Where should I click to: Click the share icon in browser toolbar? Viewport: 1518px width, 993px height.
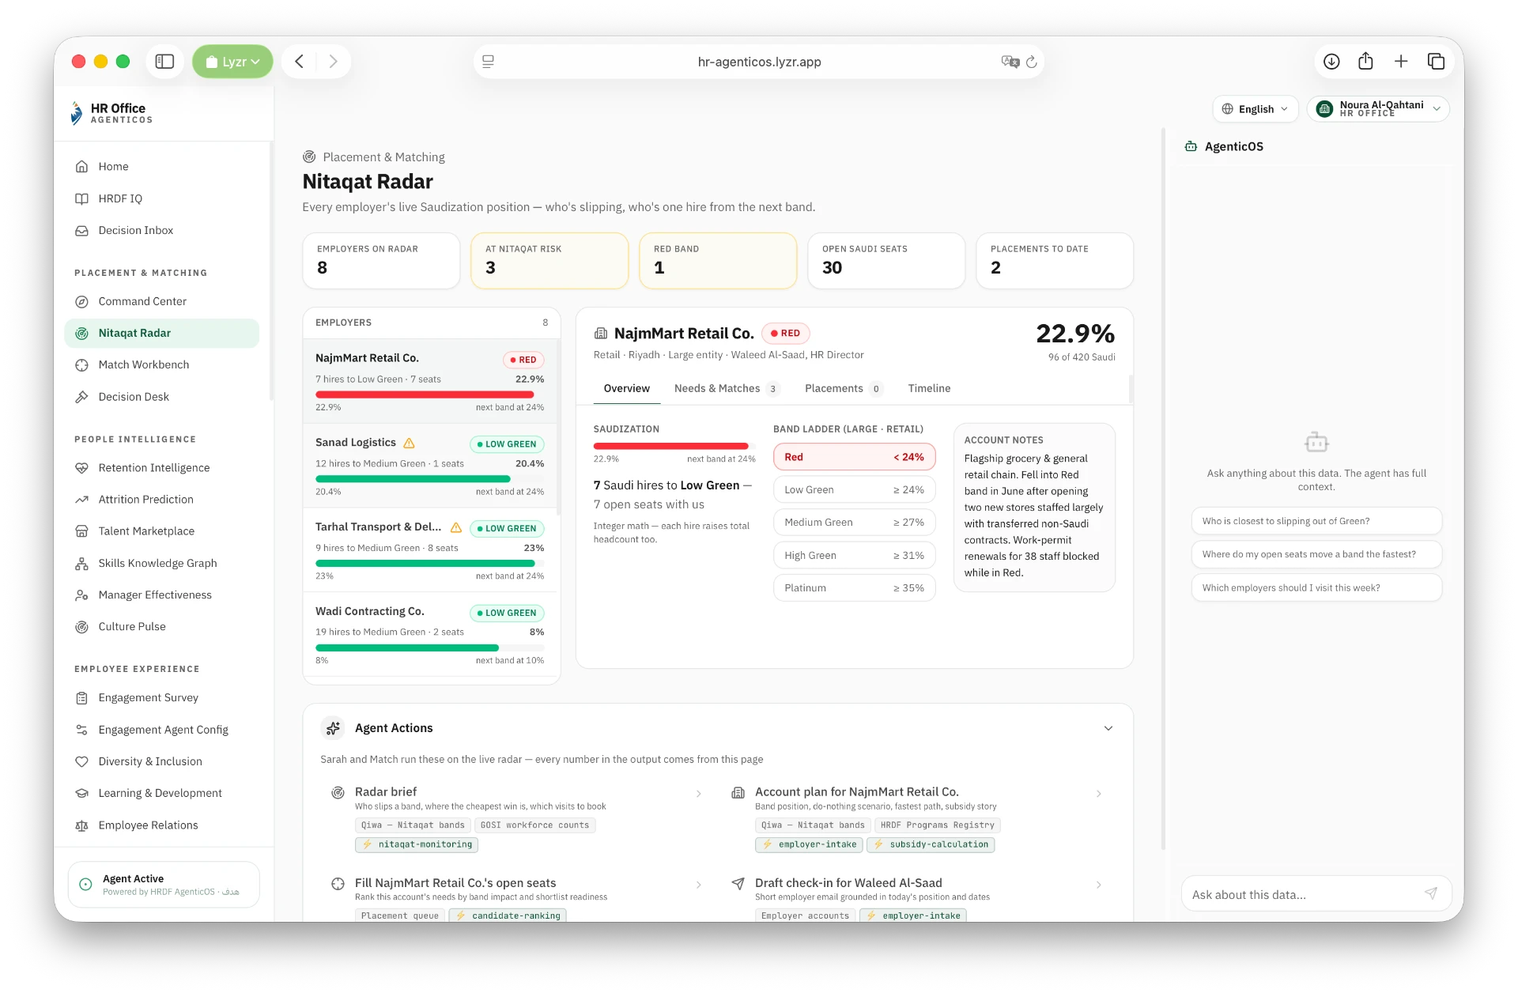(1365, 62)
